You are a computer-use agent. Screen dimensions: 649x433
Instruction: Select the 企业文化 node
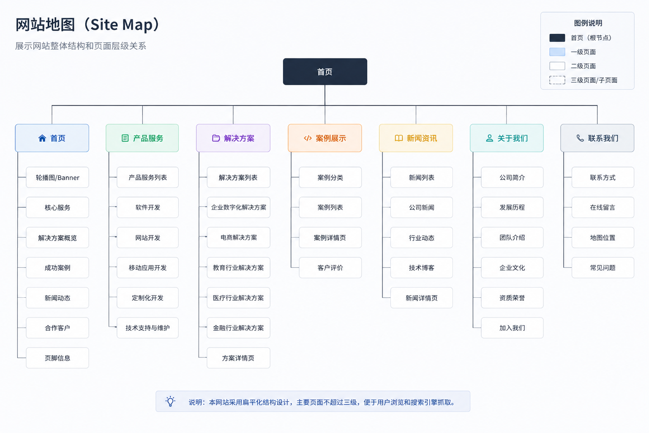point(512,268)
